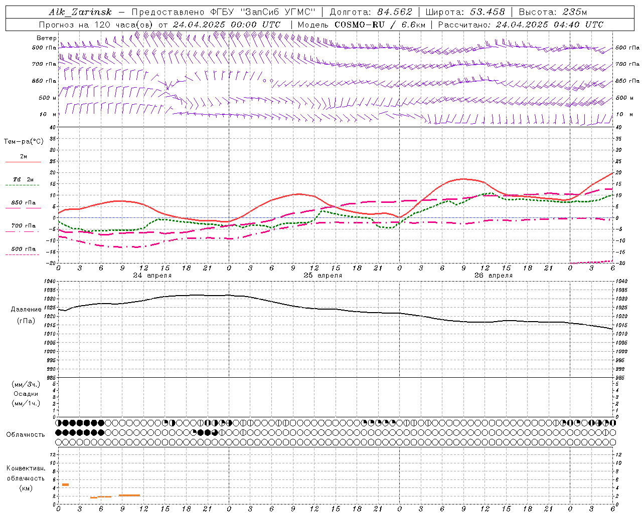Click the 'Td 2м' dew point legend entry

24,179
